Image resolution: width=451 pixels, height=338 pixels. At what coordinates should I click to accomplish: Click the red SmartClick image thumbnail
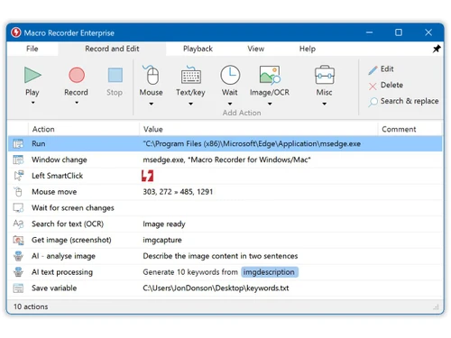pyautogui.click(x=147, y=176)
